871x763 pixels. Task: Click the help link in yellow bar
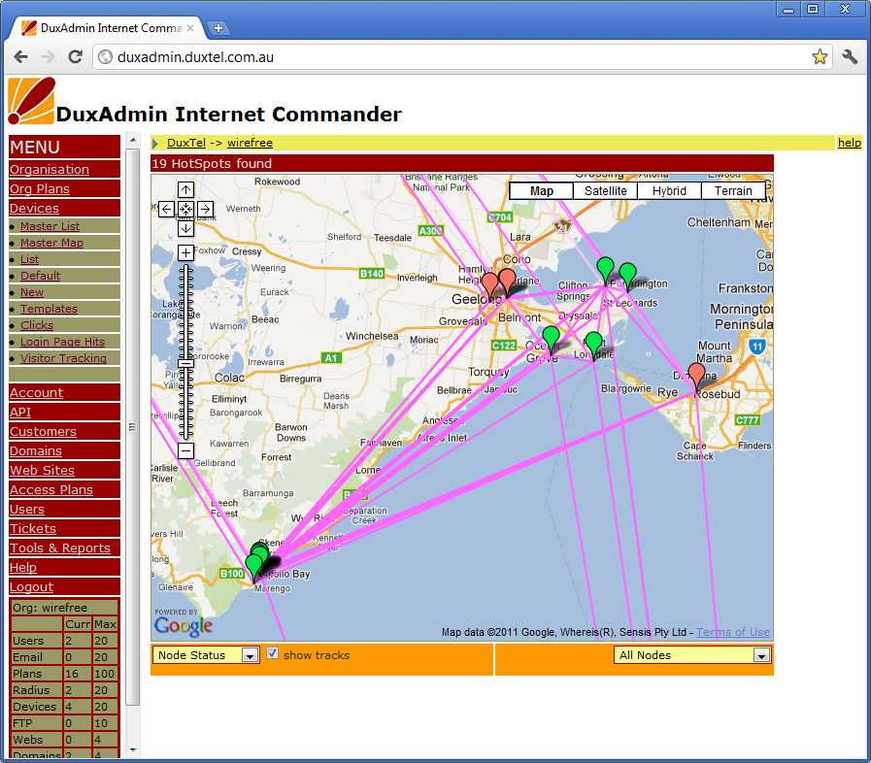click(x=850, y=143)
